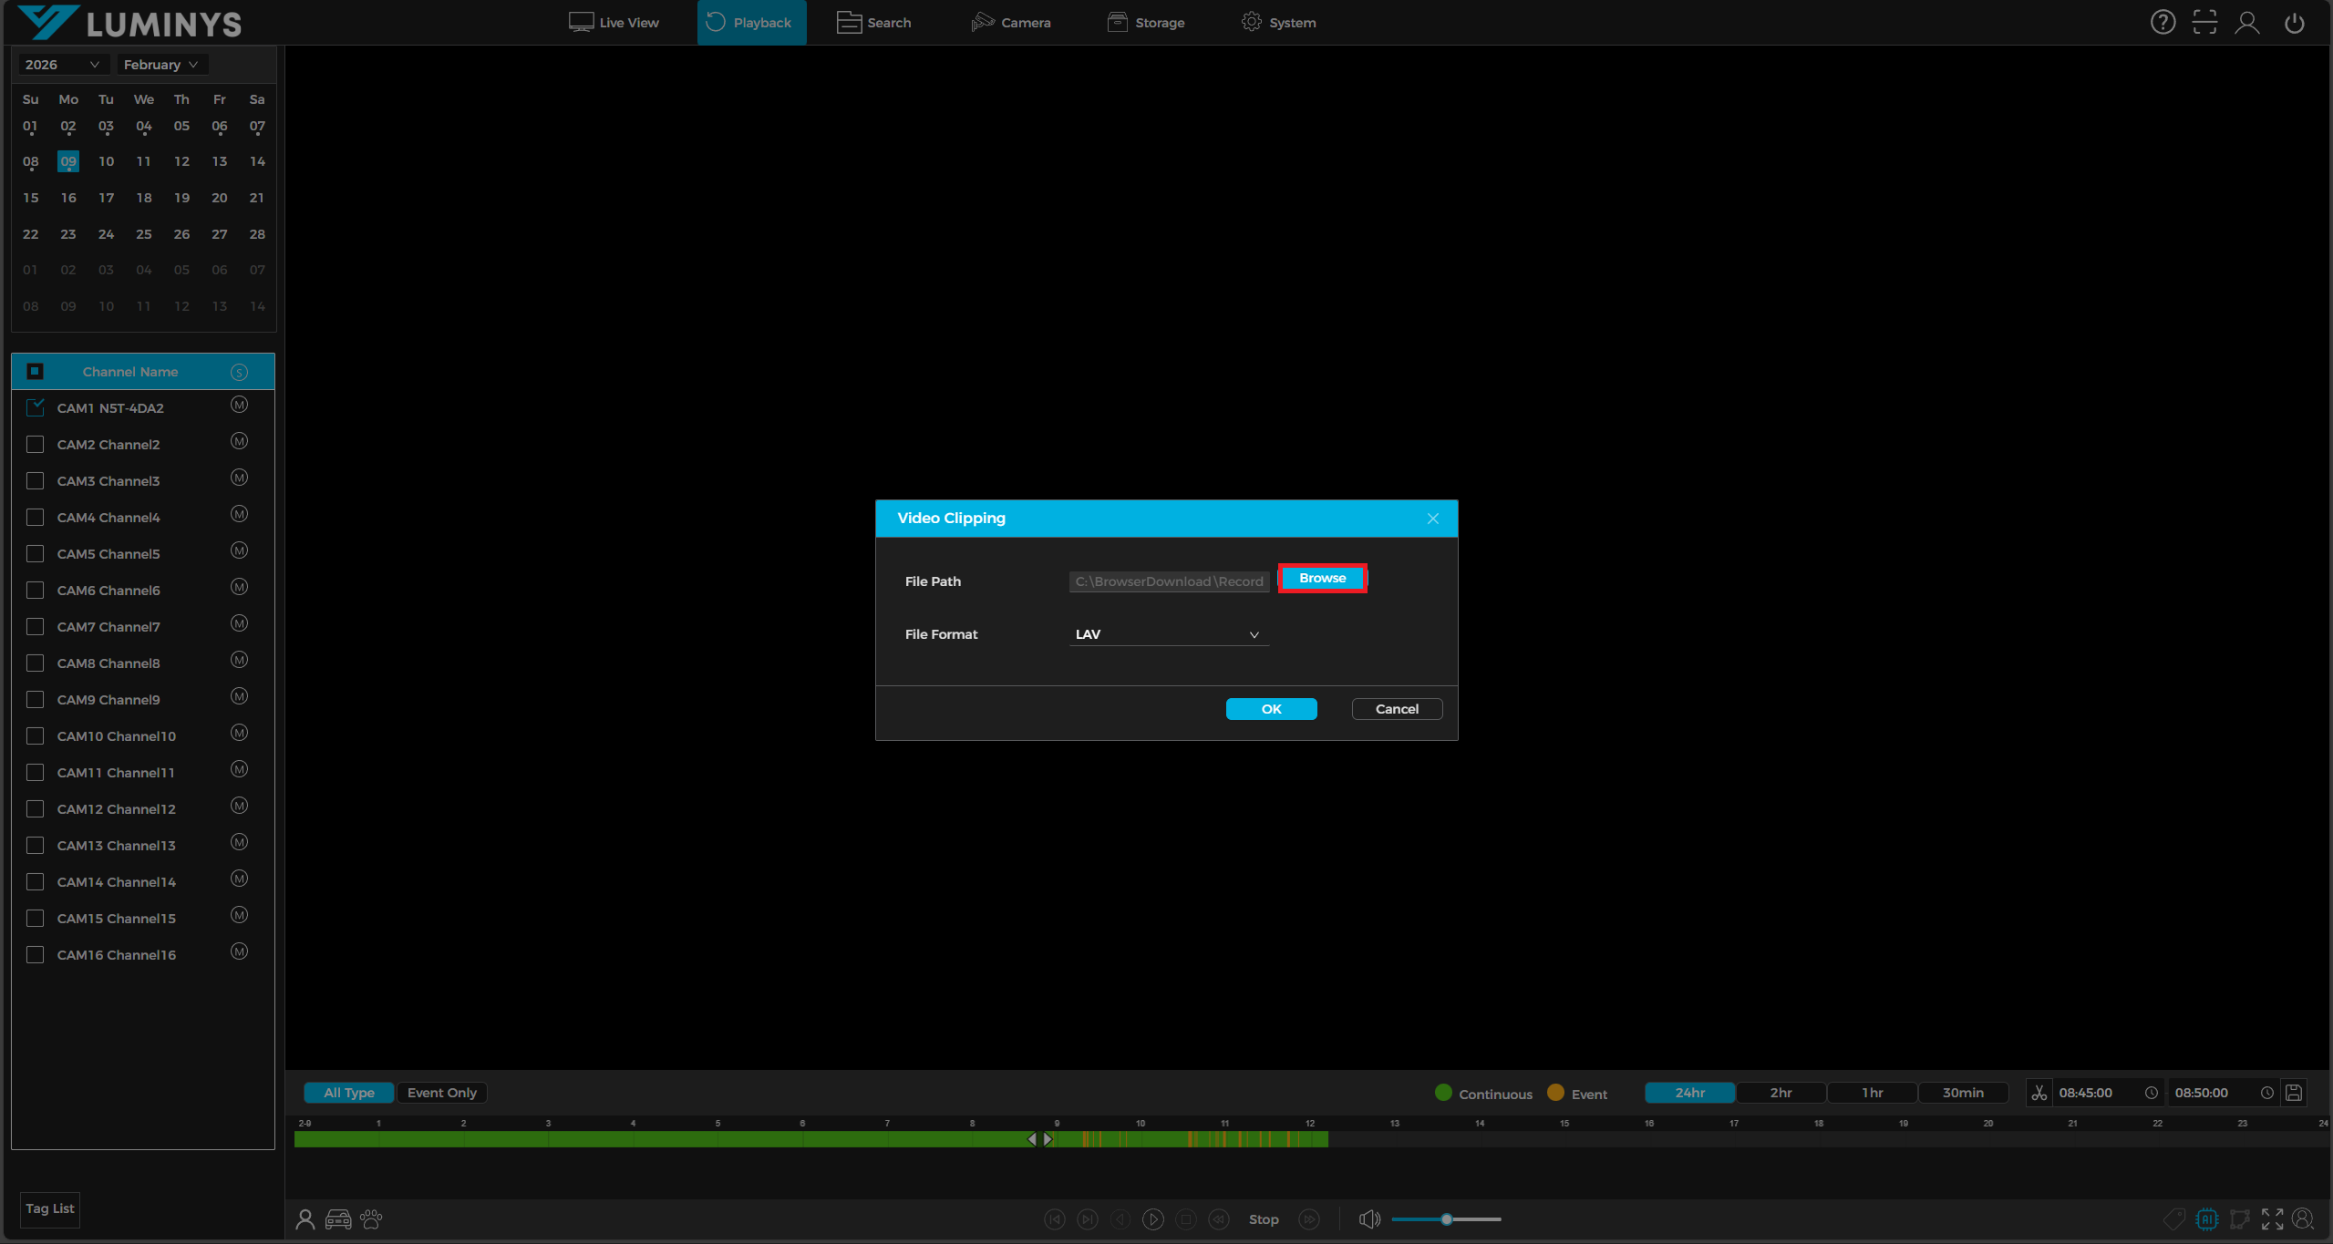Check the CAM2 Channel2 checkbox
This screenshot has height=1244, width=2333.
pyautogui.click(x=36, y=445)
